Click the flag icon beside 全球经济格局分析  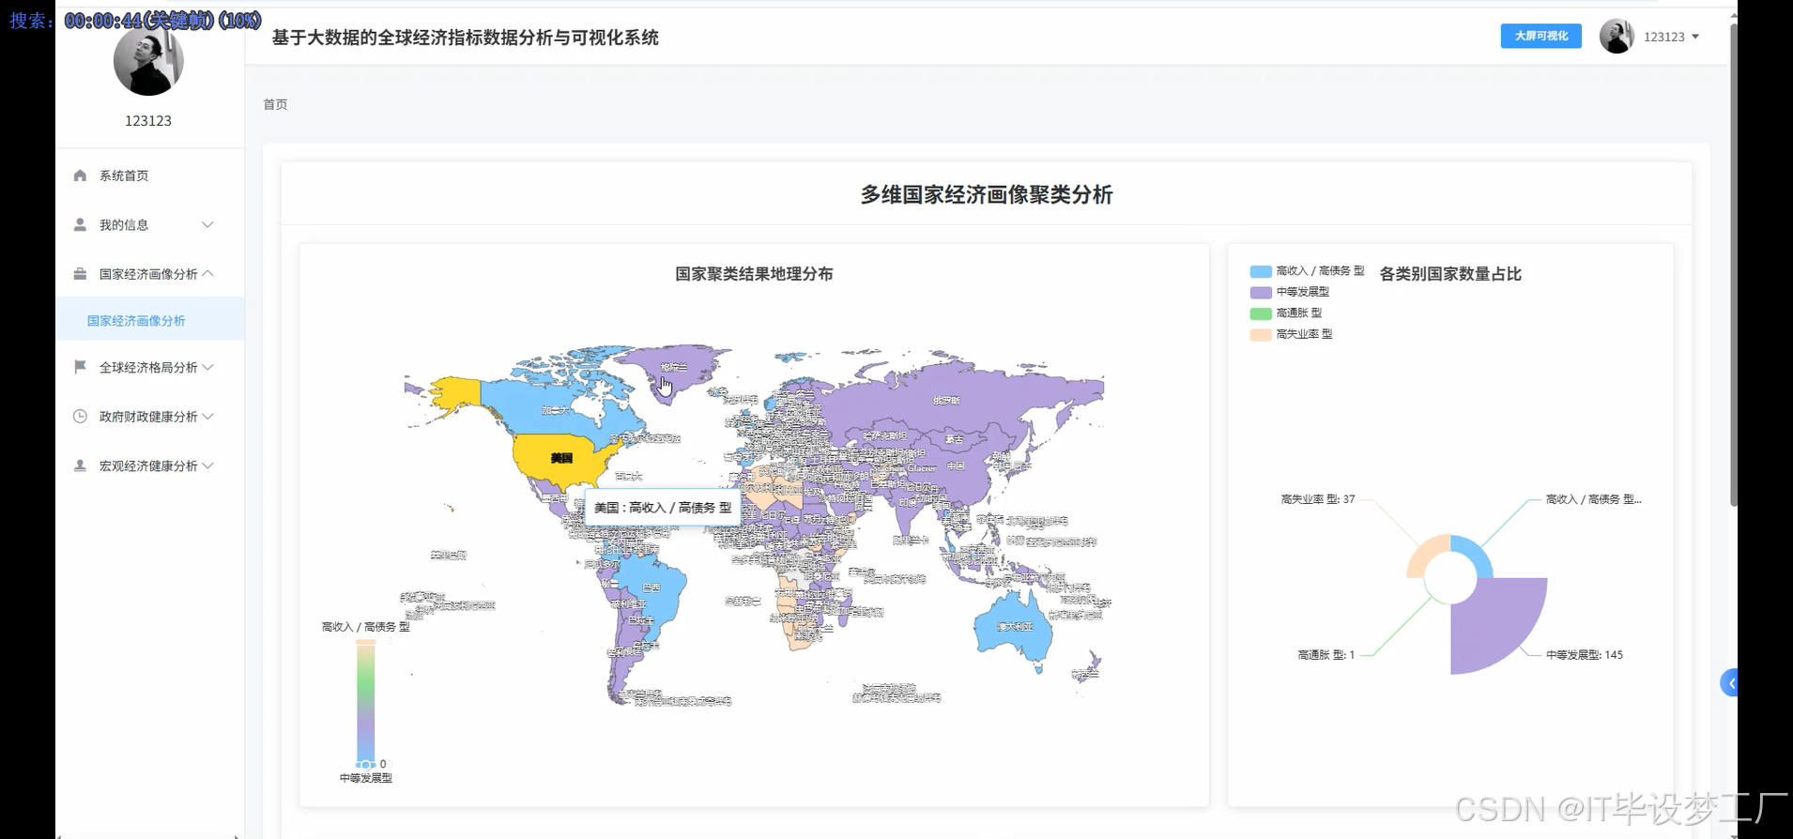point(80,367)
